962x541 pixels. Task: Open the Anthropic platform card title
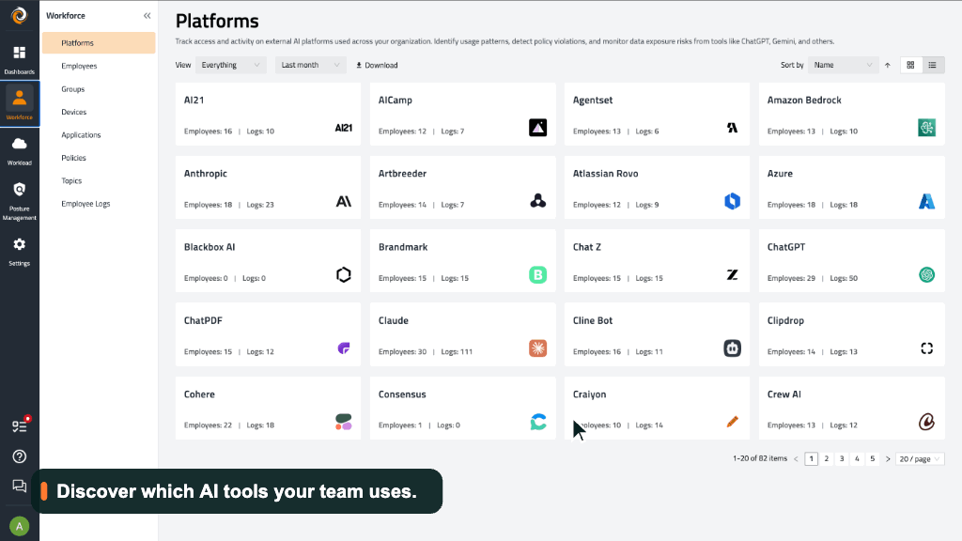tap(206, 174)
